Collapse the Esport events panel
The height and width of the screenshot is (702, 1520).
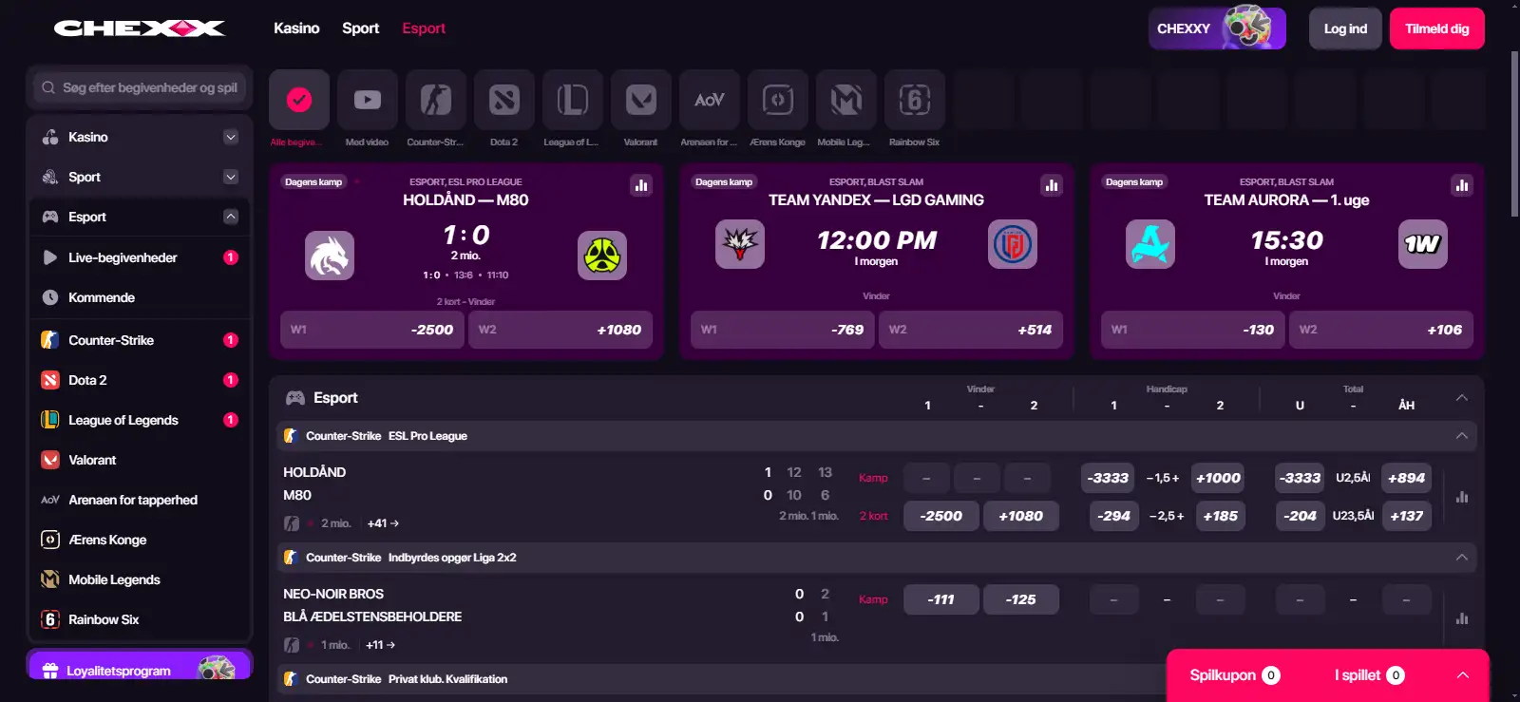1462,397
